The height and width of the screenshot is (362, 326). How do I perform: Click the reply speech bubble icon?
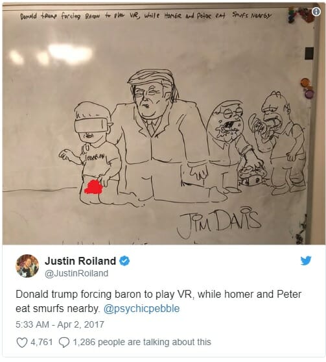(64, 342)
